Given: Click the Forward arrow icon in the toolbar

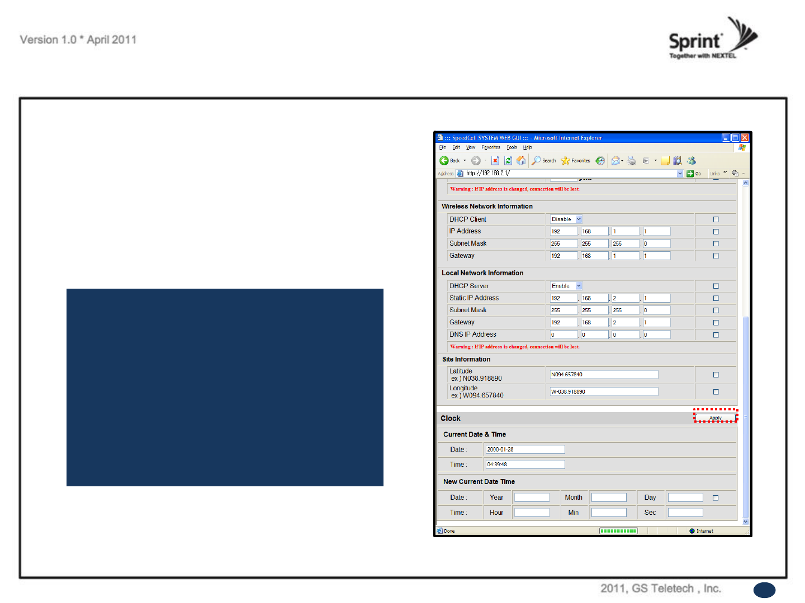Looking at the screenshot, I should pos(476,161).
